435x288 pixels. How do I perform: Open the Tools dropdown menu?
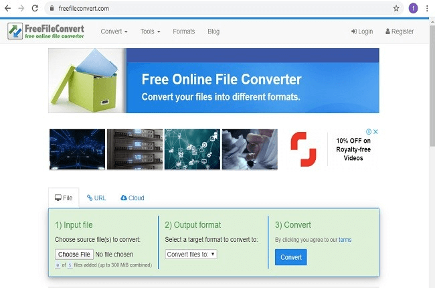(x=150, y=31)
